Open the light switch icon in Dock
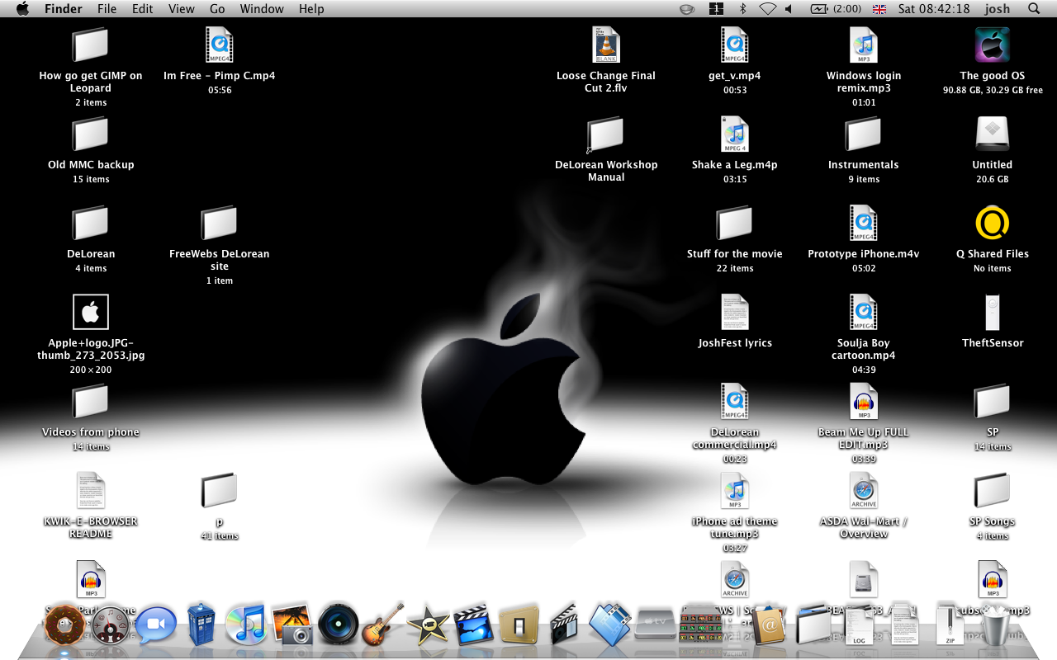1057x660 pixels. click(x=519, y=625)
